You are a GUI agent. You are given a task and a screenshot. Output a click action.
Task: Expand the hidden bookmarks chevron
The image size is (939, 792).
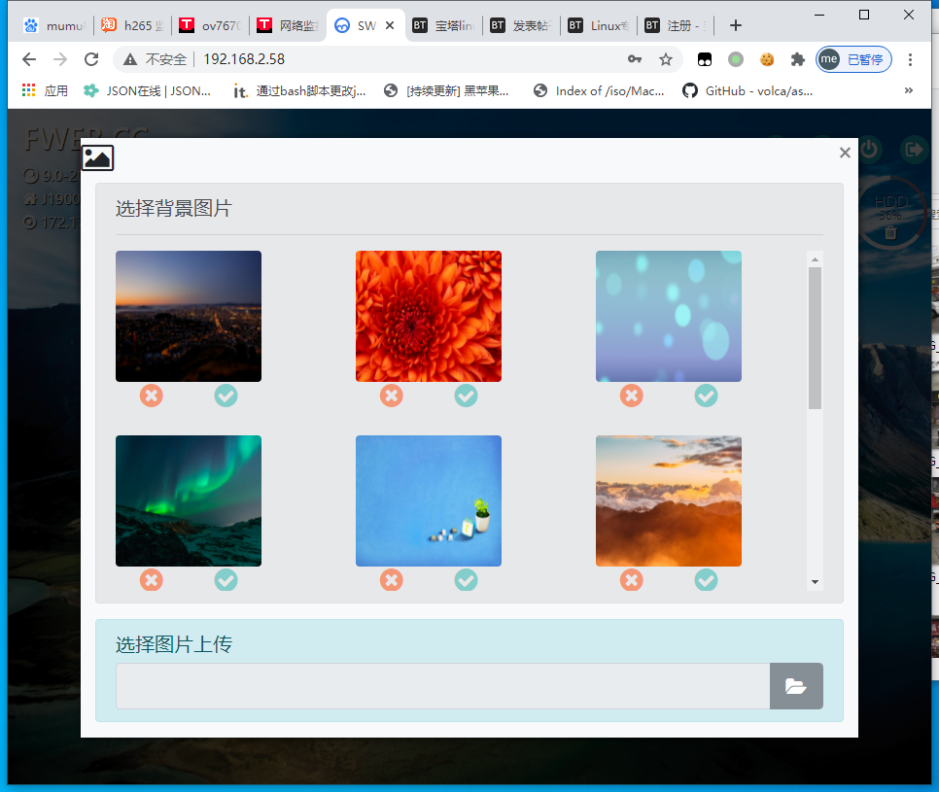(x=909, y=90)
